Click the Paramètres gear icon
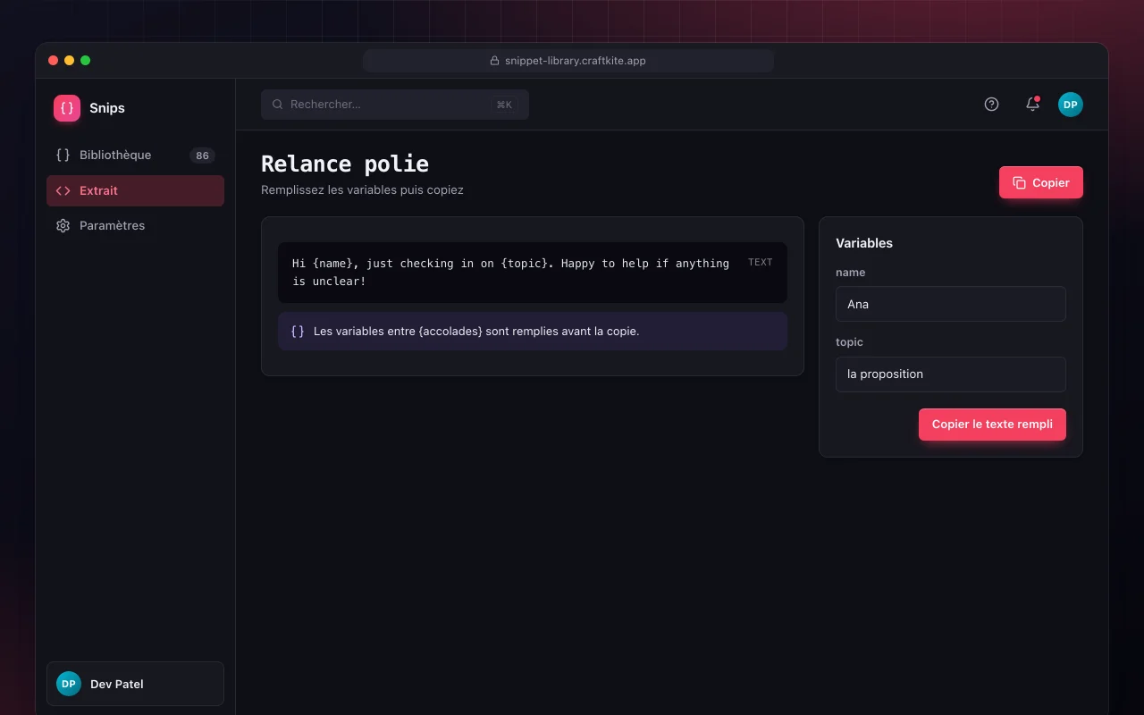The image size is (1144, 715). [x=63, y=225]
